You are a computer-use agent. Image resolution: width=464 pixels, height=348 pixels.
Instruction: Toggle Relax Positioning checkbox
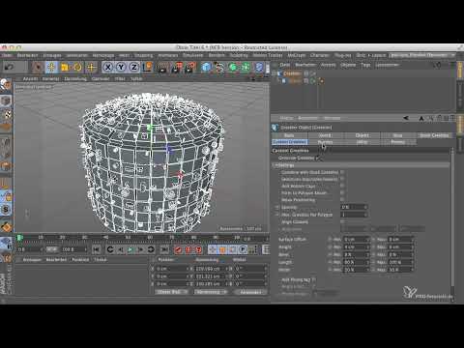342,200
